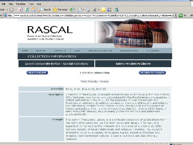The height and width of the screenshot is (145, 193).
Task: Open the Messenger people icon
Action: [x=116, y=10]
